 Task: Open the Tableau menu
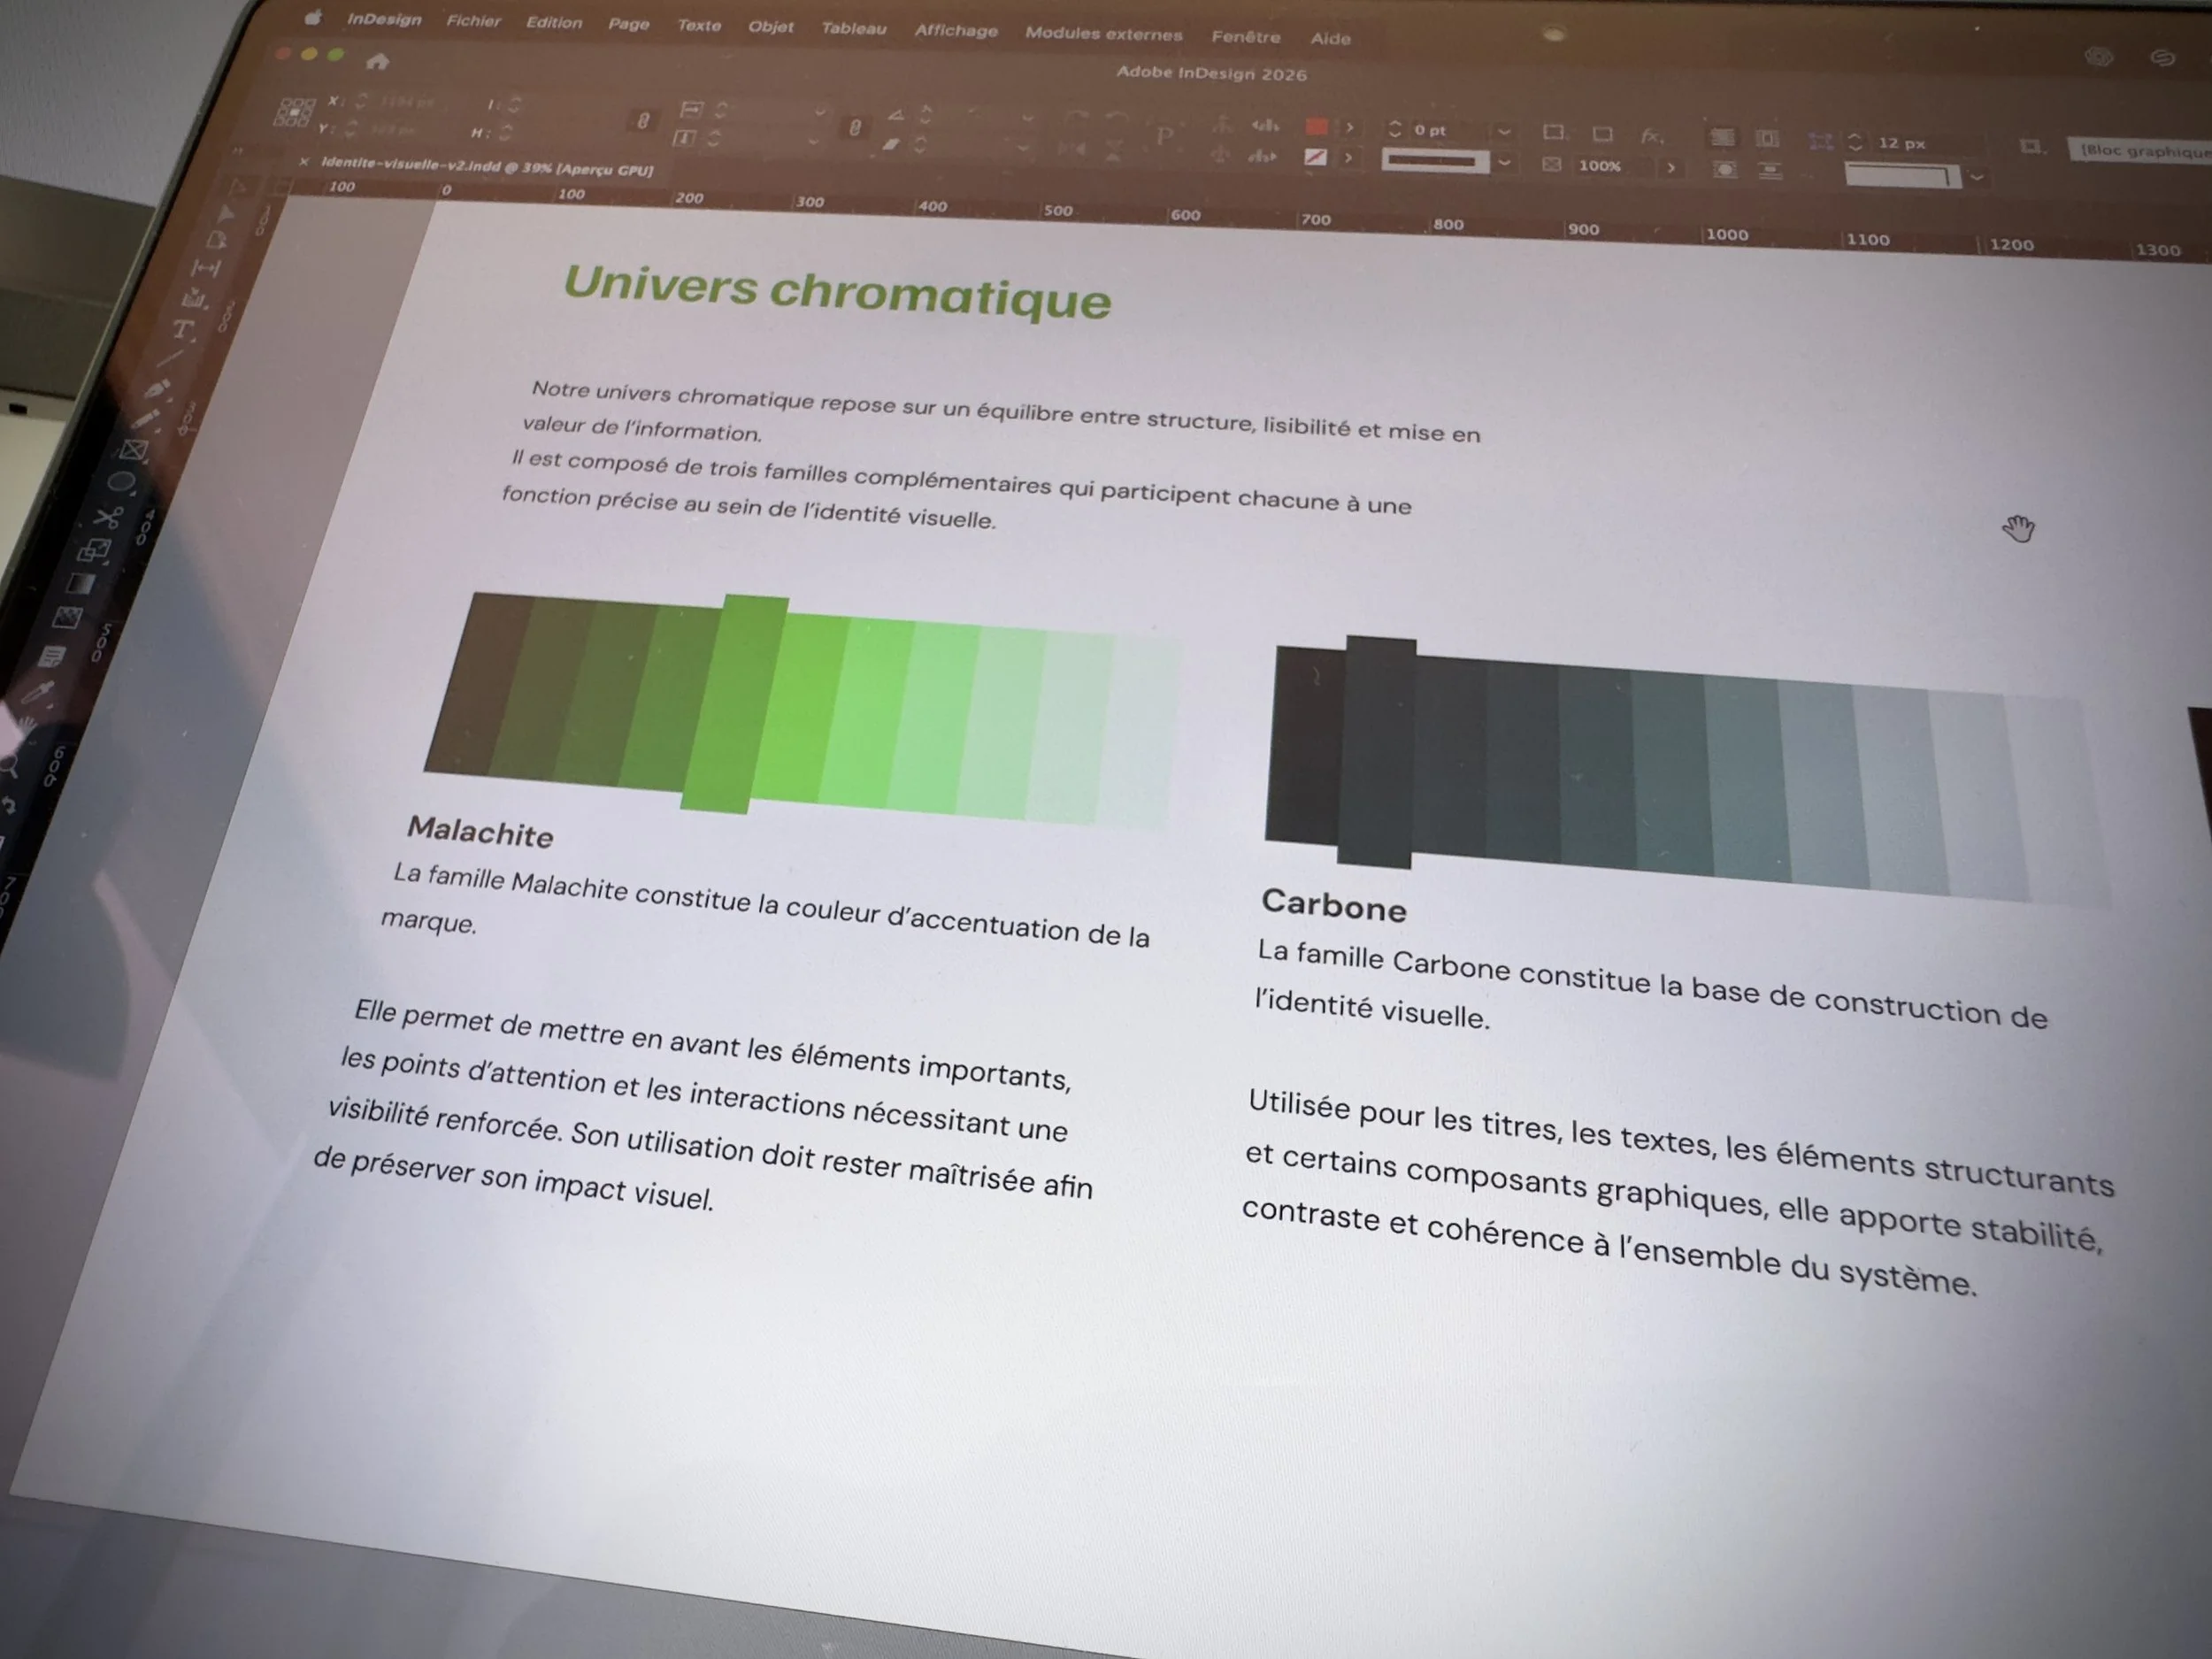854,29
